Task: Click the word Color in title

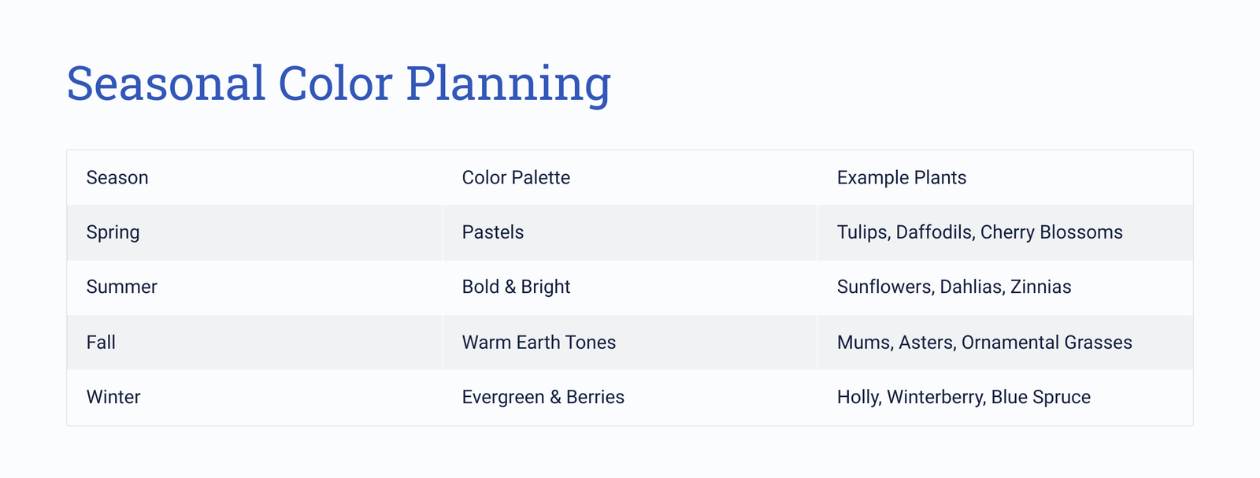Action: click(335, 83)
